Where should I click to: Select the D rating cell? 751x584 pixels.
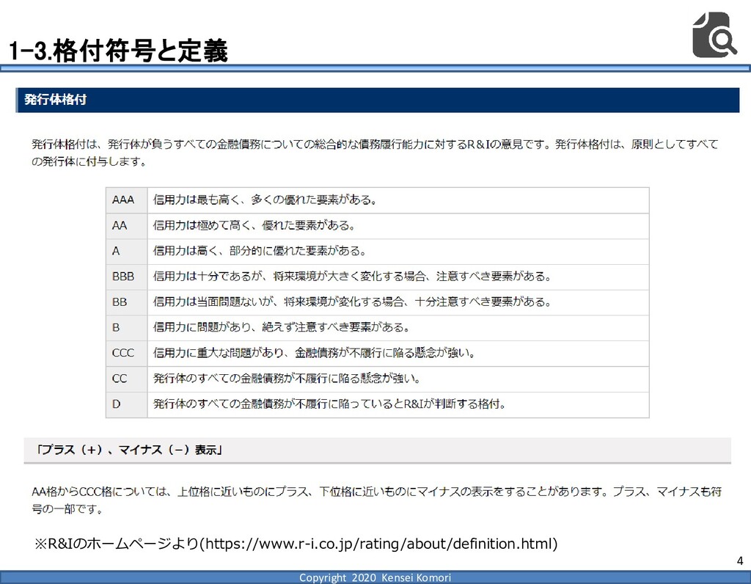pyautogui.click(x=126, y=404)
